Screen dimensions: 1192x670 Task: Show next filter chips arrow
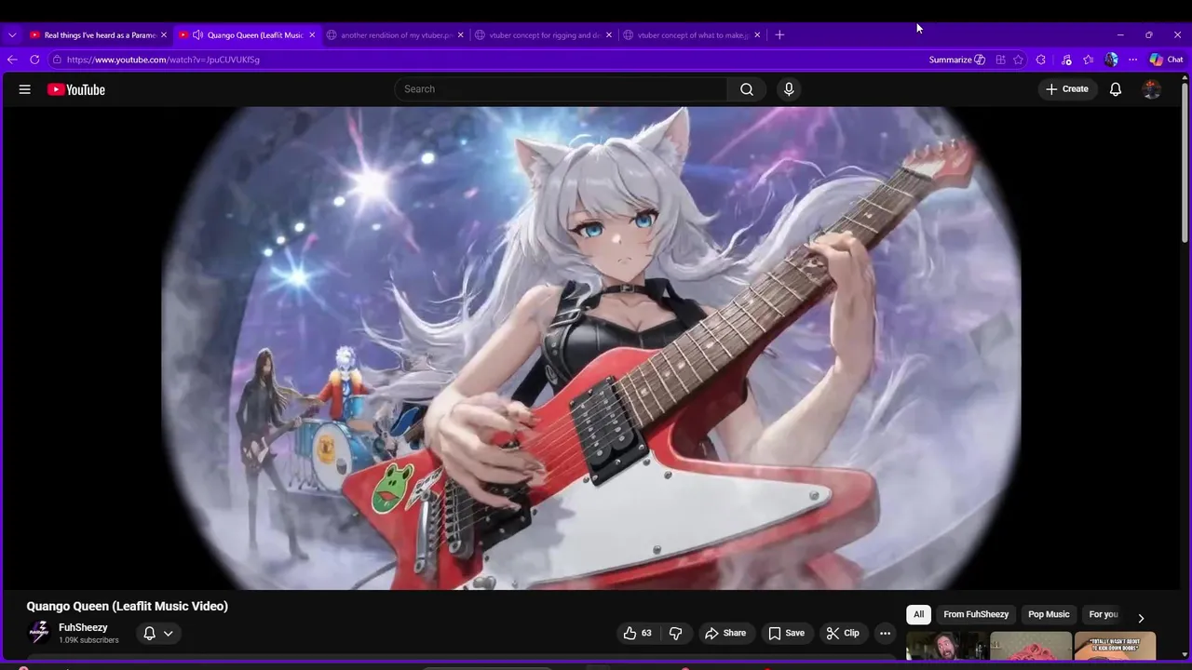pyautogui.click(x=1141, y=618)
